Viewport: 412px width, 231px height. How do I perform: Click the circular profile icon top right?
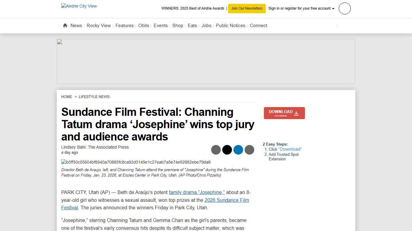[344, 8]
